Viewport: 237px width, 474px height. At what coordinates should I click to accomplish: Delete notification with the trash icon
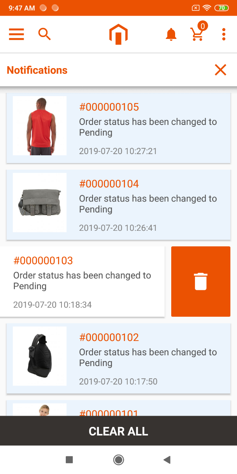201,281
